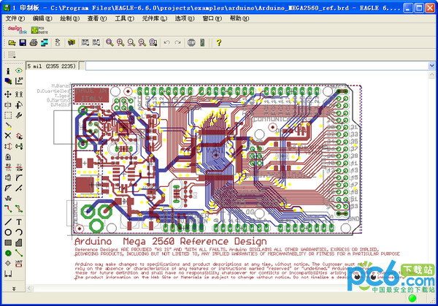Screen dimensions: 438x306
Task: Expand more tools with double chevron
Action: (13, 288)
